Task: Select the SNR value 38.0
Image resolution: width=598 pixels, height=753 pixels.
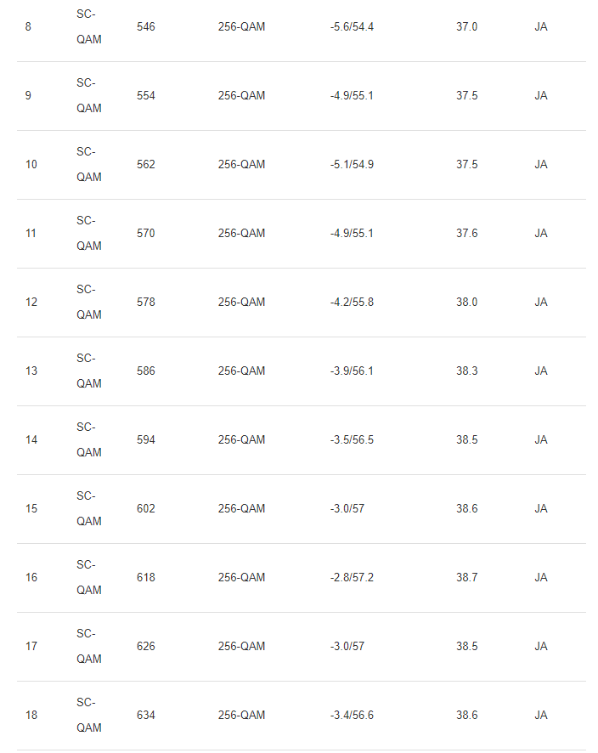Action: point(466,303)
